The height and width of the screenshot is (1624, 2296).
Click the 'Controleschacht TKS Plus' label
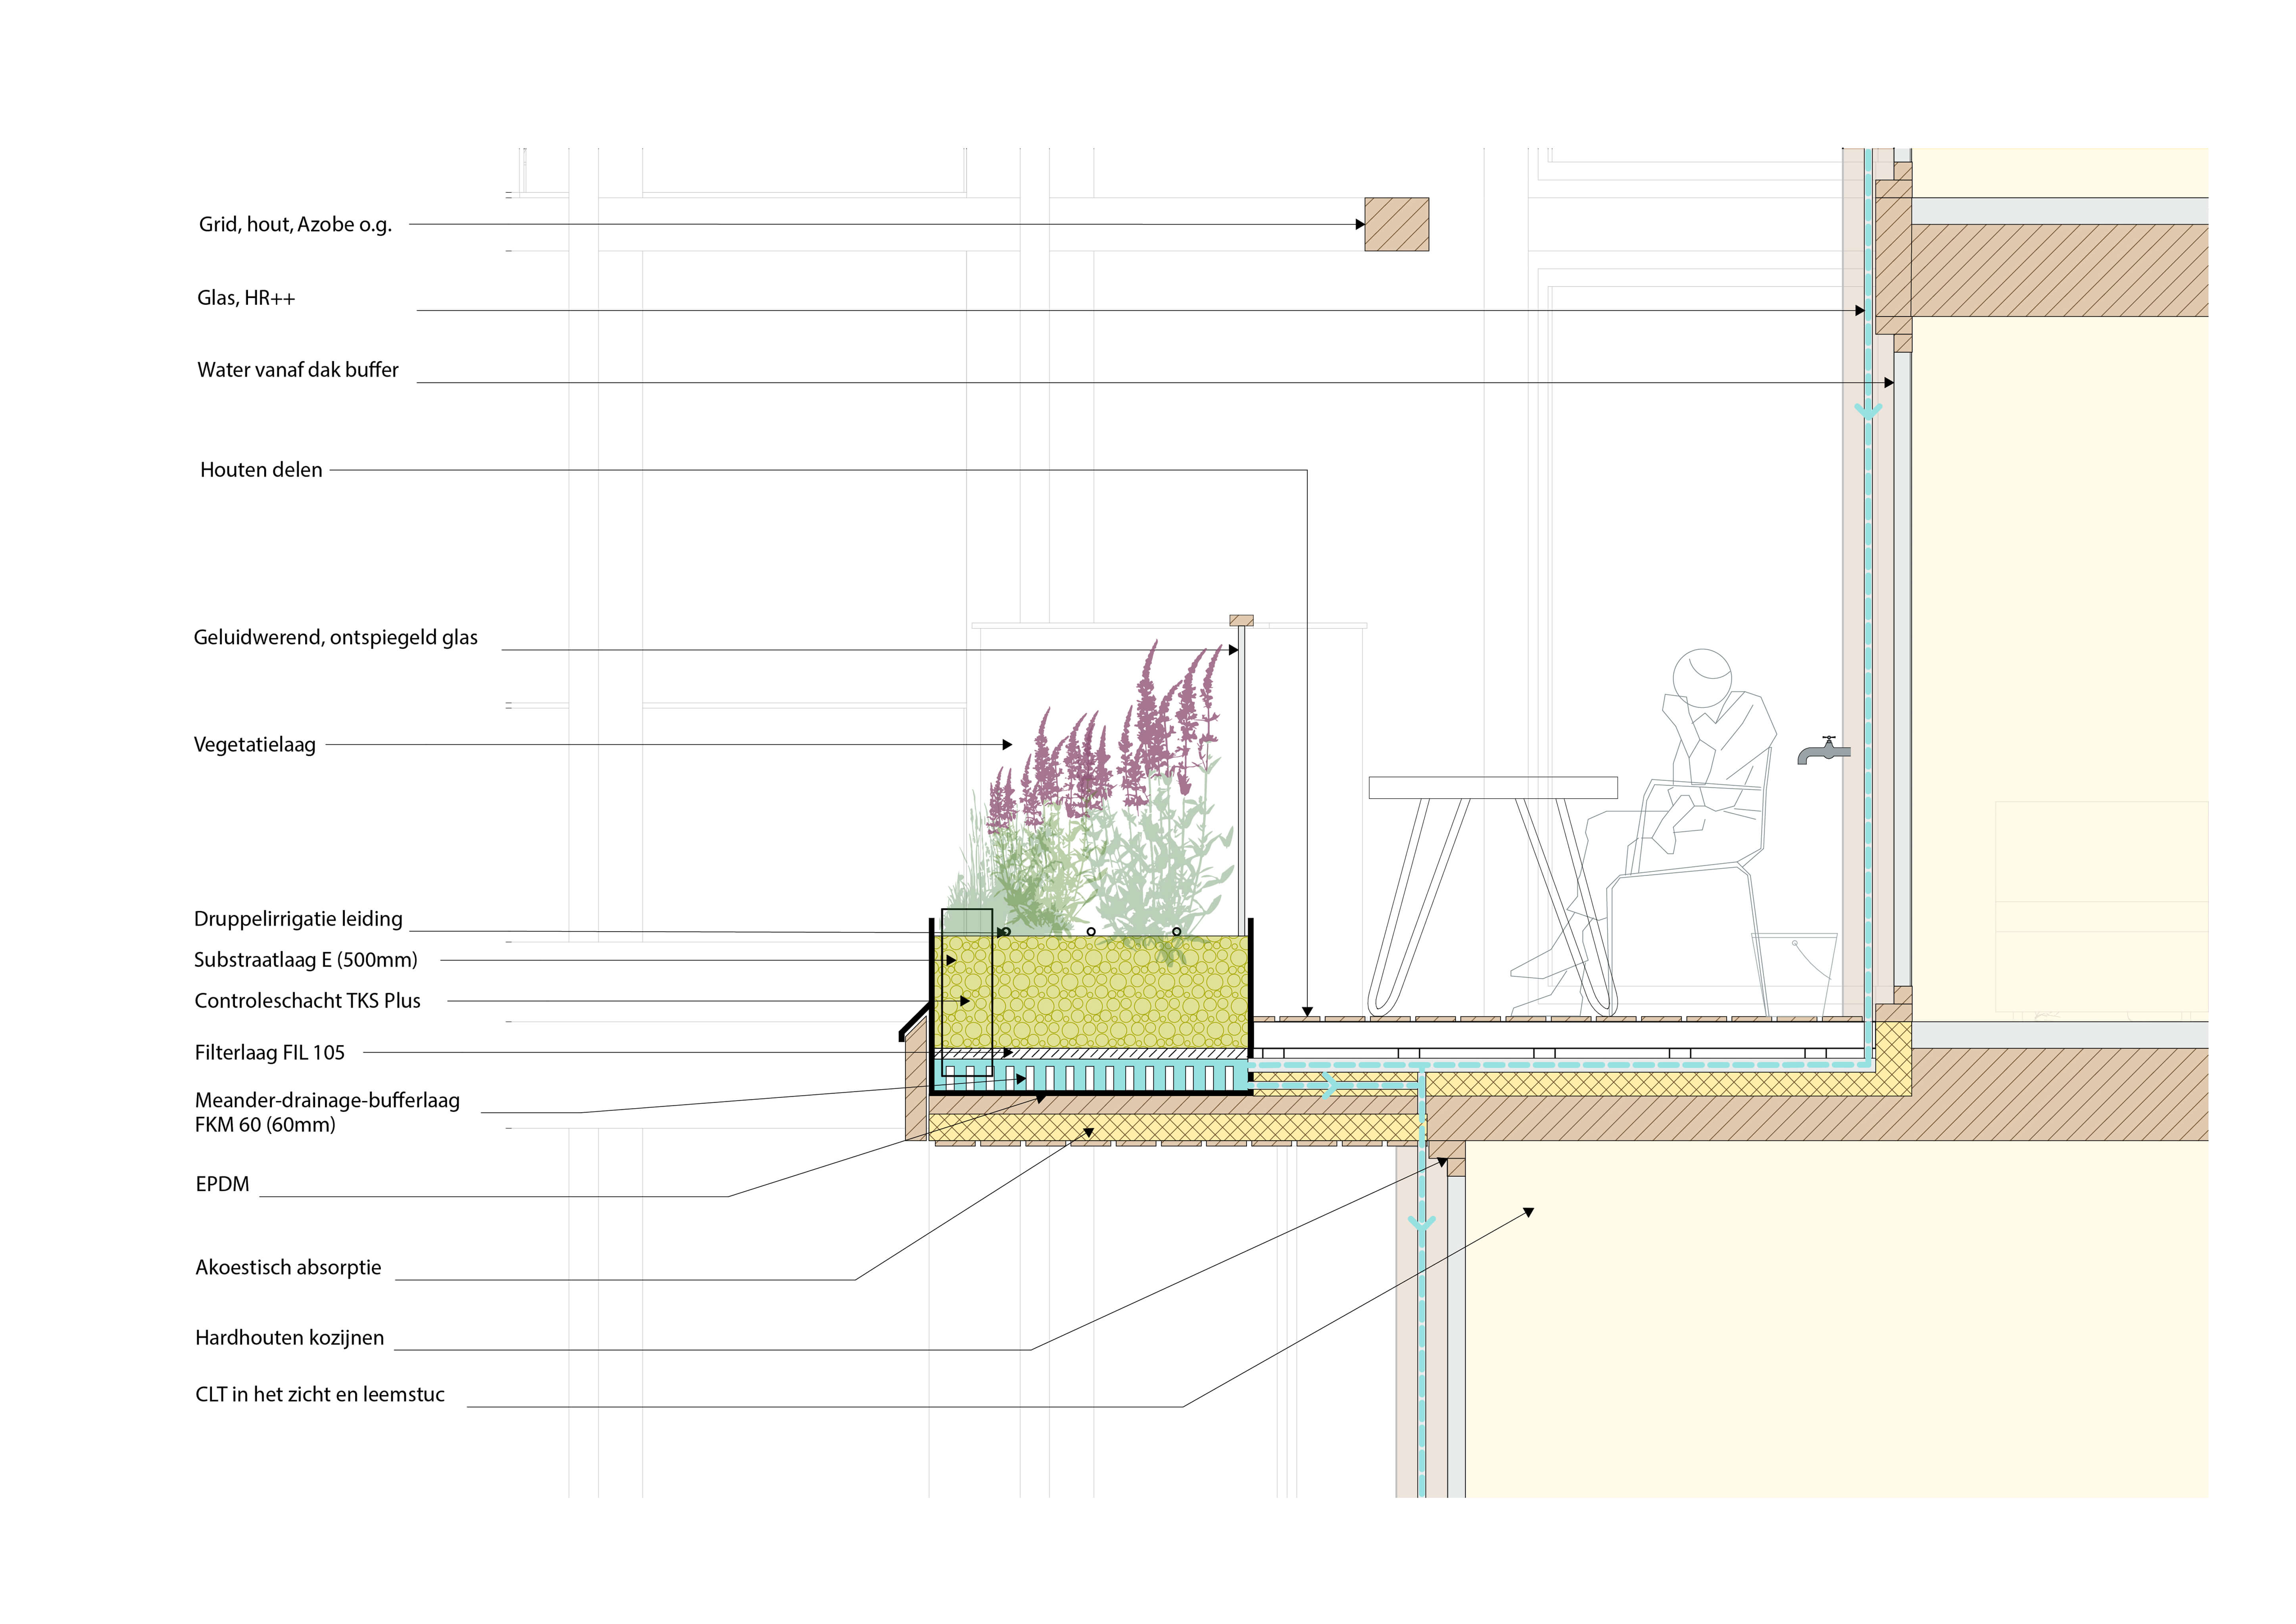pos(308,1001)
